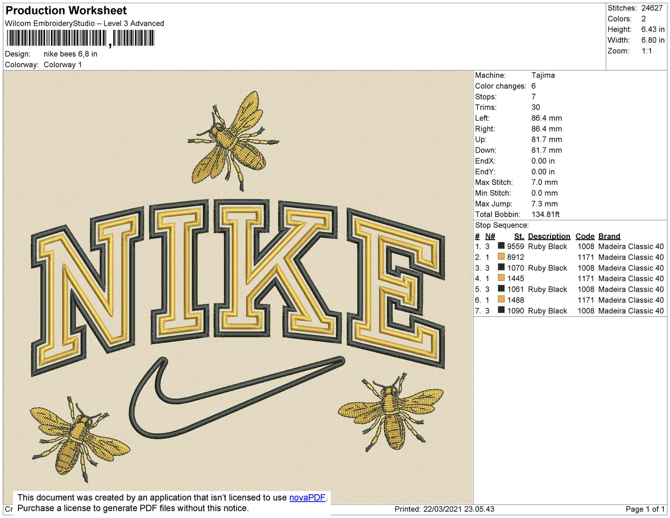Click the stitch count 8912 in stop 2

[516, 257]
